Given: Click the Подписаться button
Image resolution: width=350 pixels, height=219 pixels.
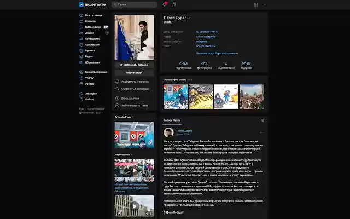Looking at the screenshot, I should pyautogui.click(x=134, y=73).
